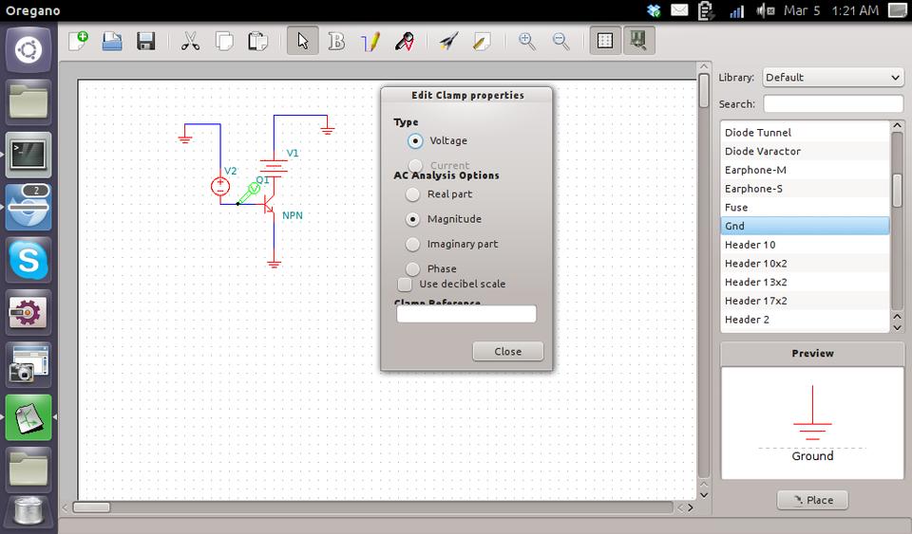Activate the arrow selection tool
Viewport: 912px width, 534px height.
pyautogui.click(x=302, y=42)
